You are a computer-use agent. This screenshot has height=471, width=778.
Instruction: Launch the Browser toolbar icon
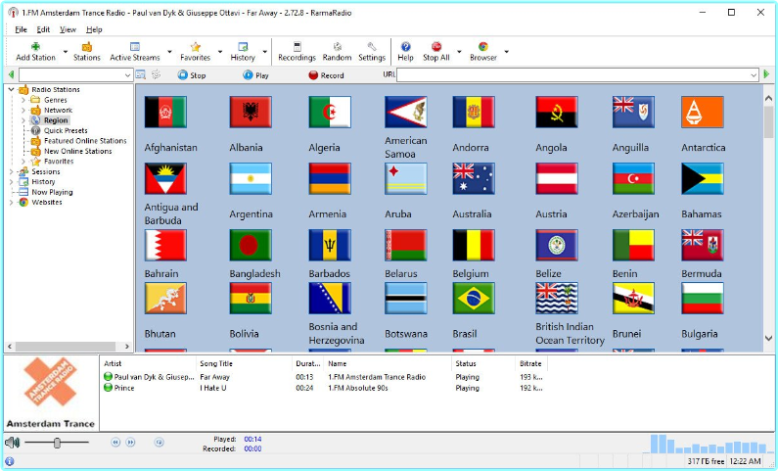[x=483, y=47]
